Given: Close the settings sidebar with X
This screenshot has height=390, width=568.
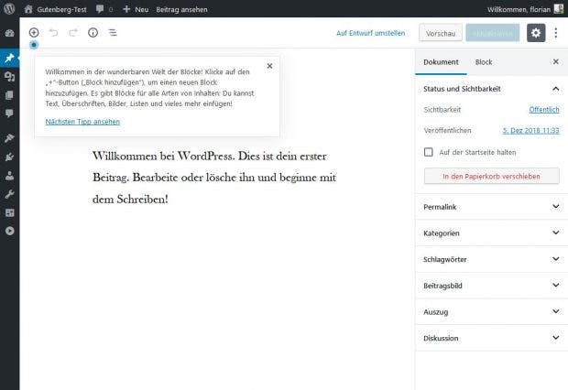Looking at the screenshot, I should pos(556,61).
